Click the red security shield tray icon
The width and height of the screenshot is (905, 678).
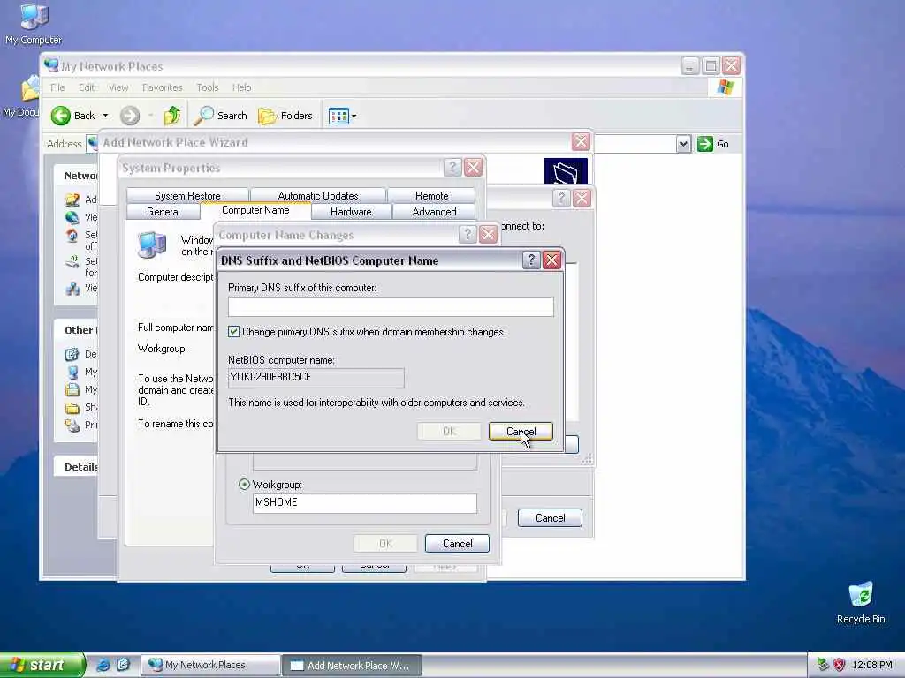tap(840, 665)
